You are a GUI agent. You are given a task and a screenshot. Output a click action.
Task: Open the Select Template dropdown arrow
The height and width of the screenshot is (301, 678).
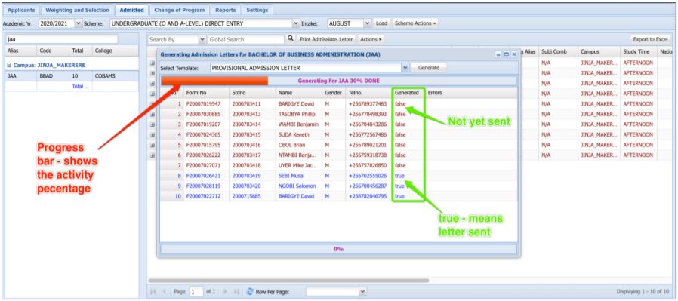[x=405, y=68]
